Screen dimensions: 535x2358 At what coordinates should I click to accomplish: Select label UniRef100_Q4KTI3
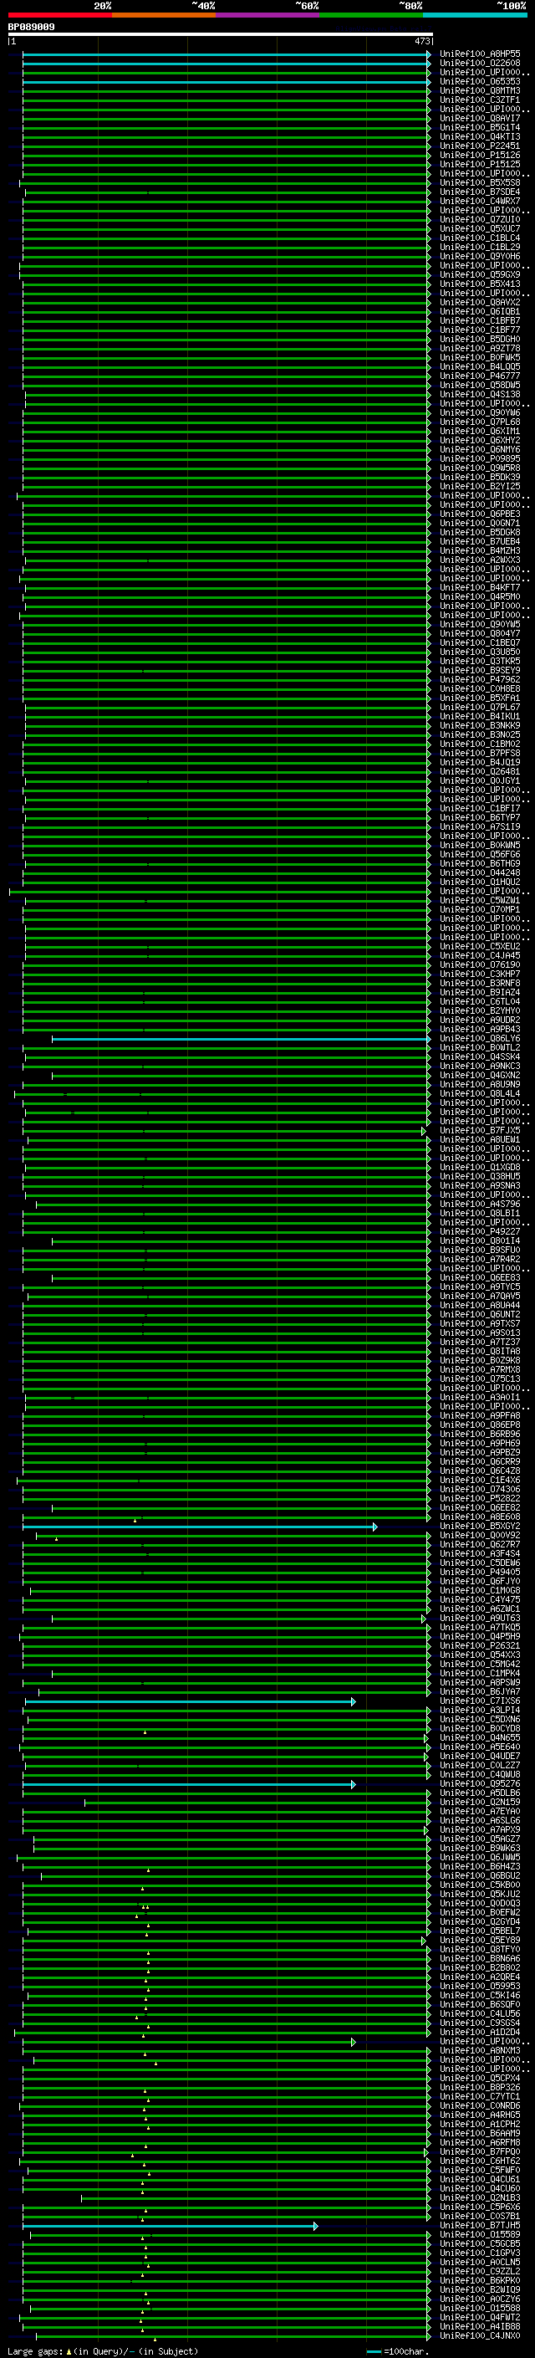[x=480, y=136]
